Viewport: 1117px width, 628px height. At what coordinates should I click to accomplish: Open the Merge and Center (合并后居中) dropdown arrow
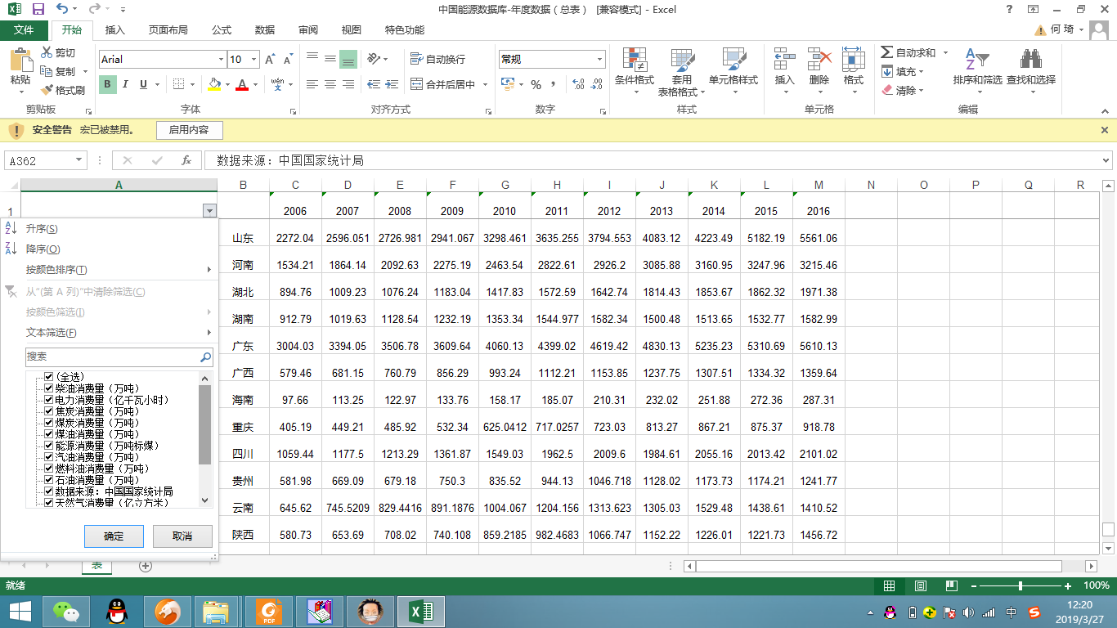click(485, 84)
